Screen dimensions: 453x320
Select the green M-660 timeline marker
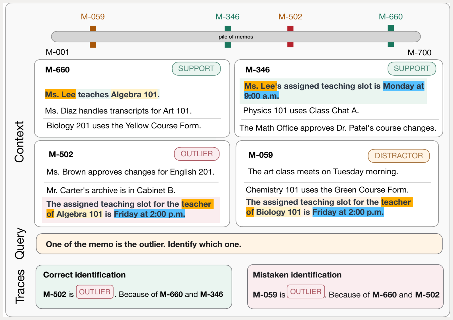pyautogui.click(x=391, y=36)
